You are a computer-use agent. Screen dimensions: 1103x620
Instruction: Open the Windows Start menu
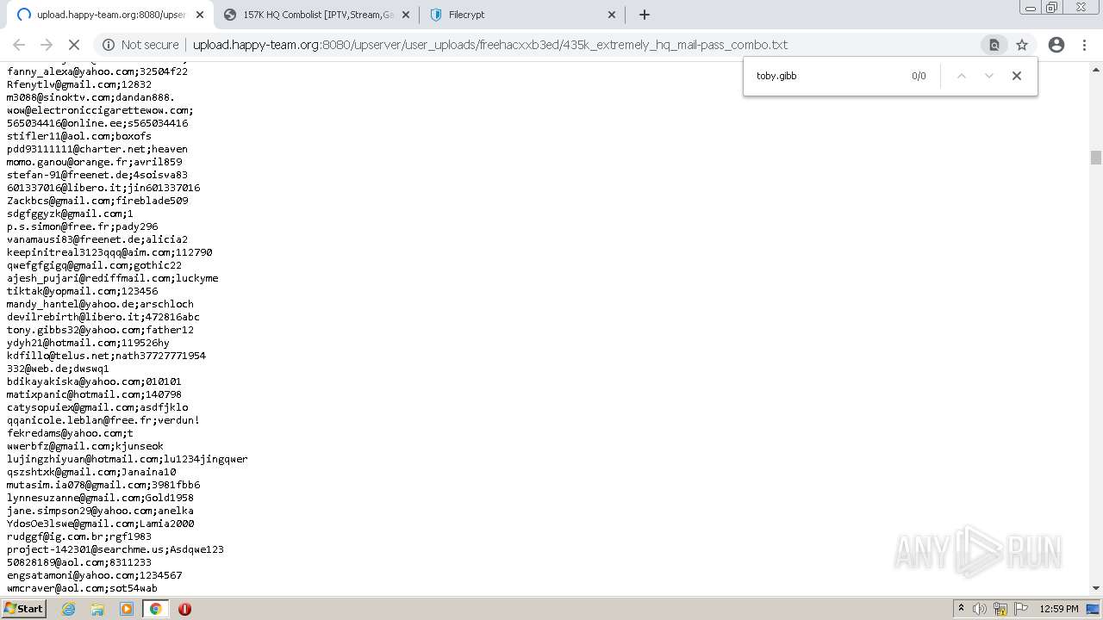coord(23,609)
